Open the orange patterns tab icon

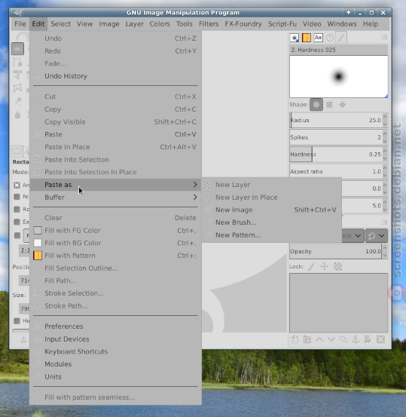[307, 38]
